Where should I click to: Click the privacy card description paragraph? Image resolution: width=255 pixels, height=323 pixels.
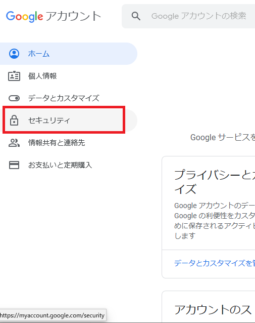(215, 221)
